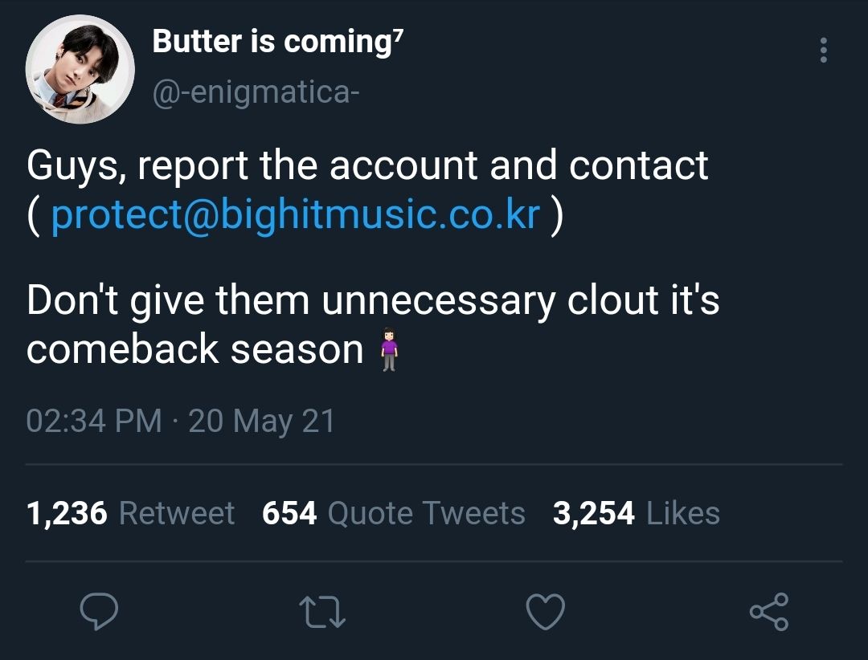Screen dimensions: 868x660
Task: Open the three-dot more options menu
Action: [824, 51]
